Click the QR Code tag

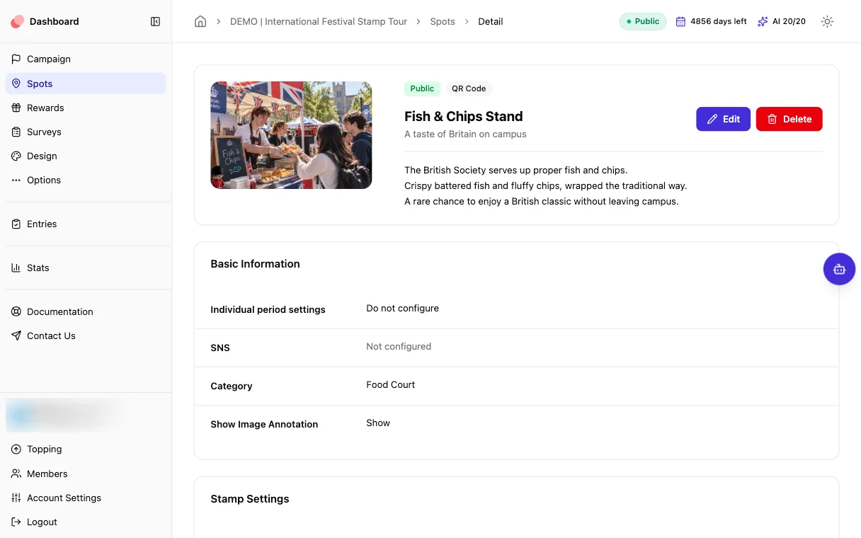469,88
